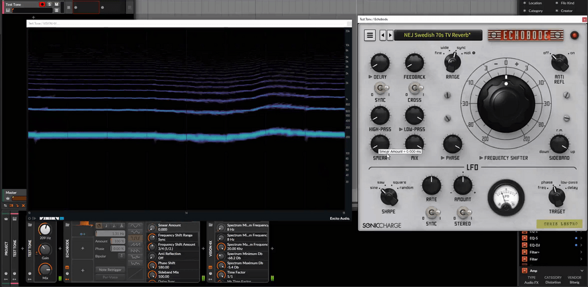Open the TEST TONE device chain tab
This screenshot has height=287, width=588.
(x=15, y=249)
